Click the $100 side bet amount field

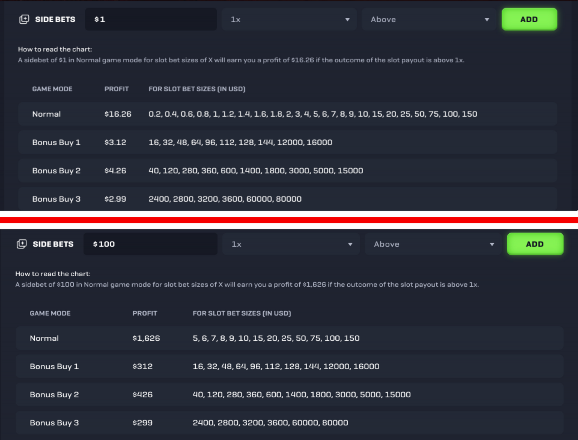150,244
